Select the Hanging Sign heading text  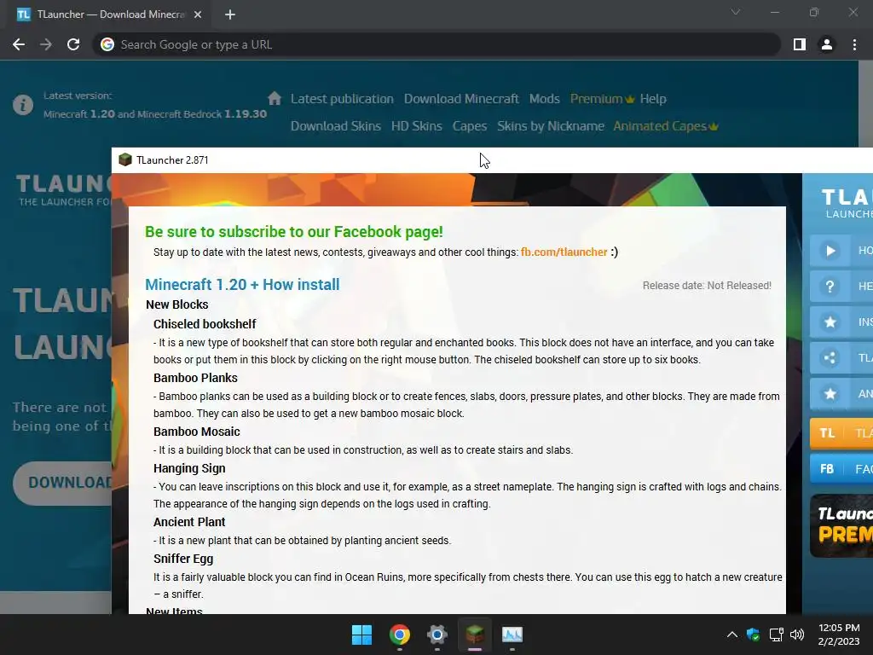point(189,468)
